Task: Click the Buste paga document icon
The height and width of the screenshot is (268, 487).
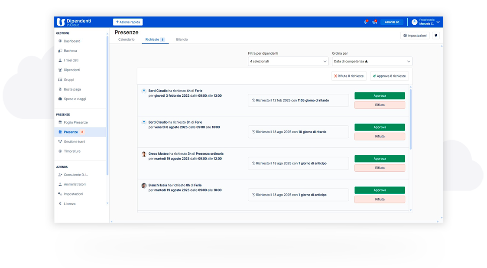Action: 60,89
